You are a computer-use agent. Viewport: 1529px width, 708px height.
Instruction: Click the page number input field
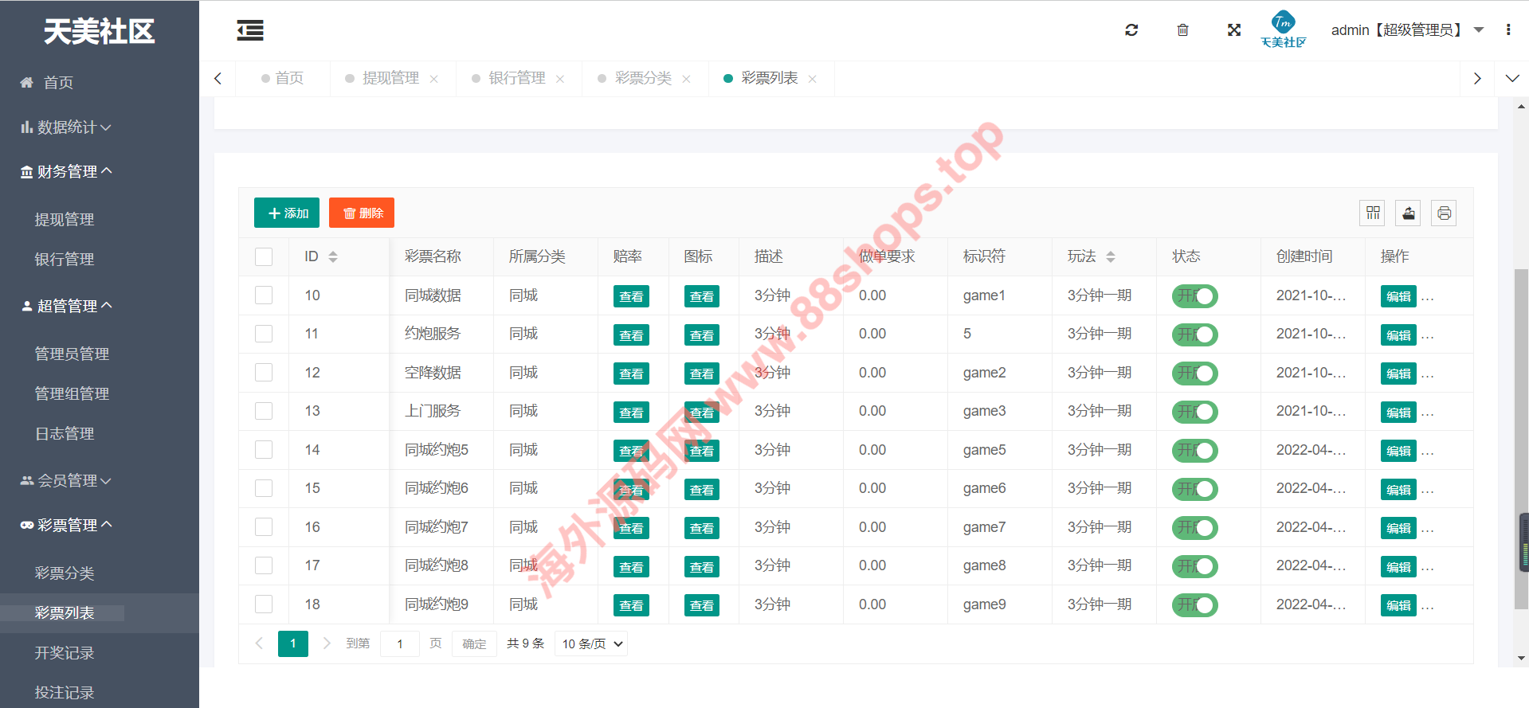pos(400,643)
